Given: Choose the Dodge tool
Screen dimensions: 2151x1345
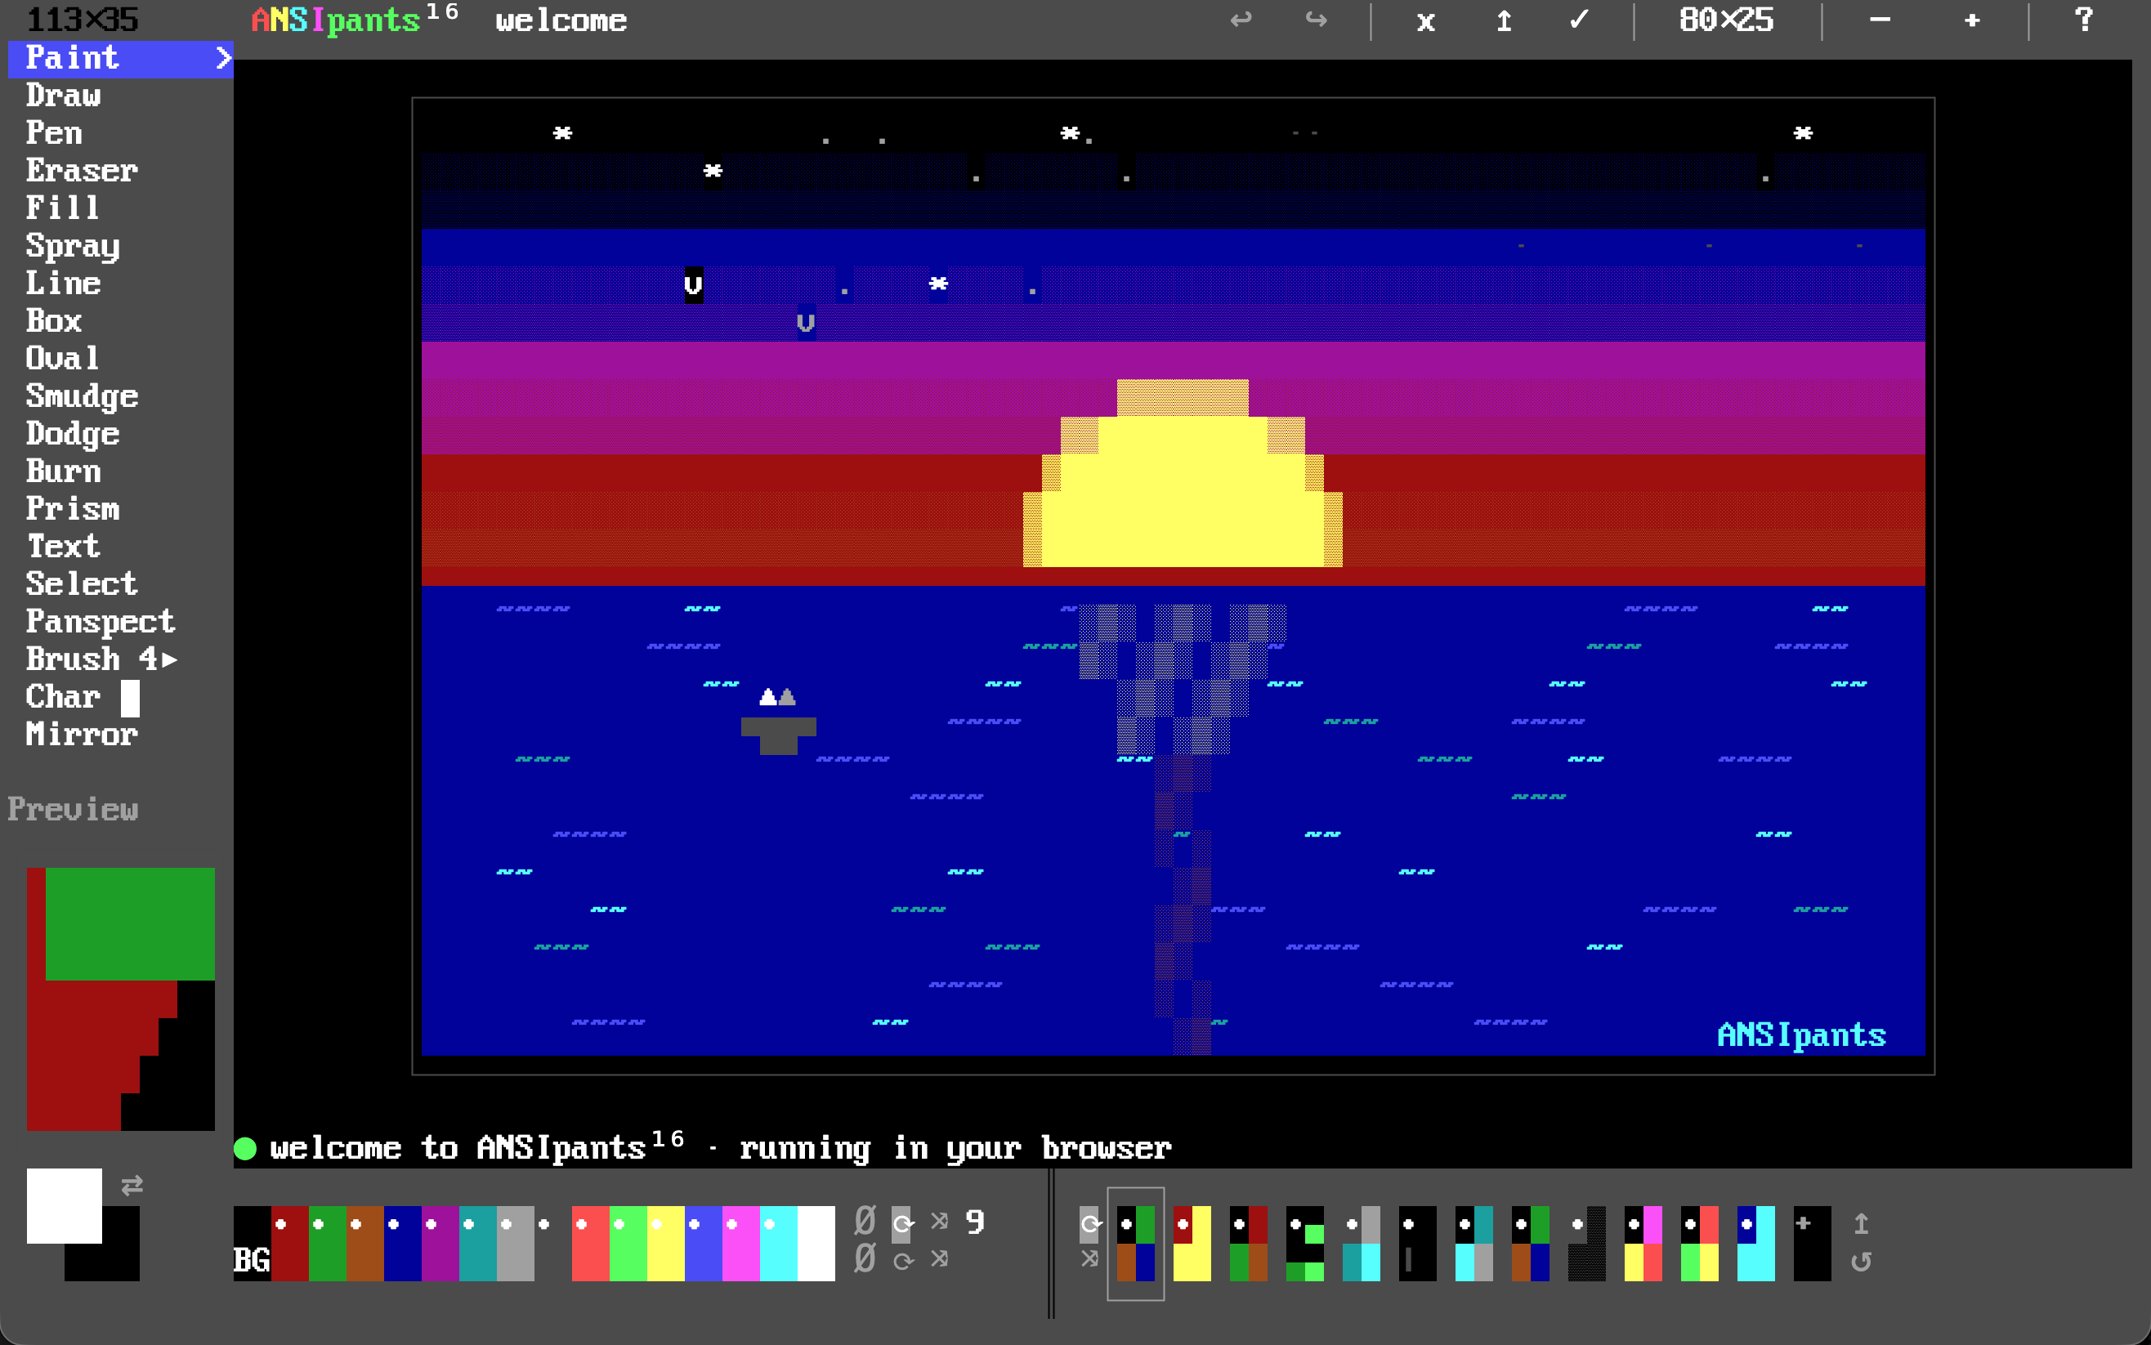Looking at the screenshot, I should 73,434.
